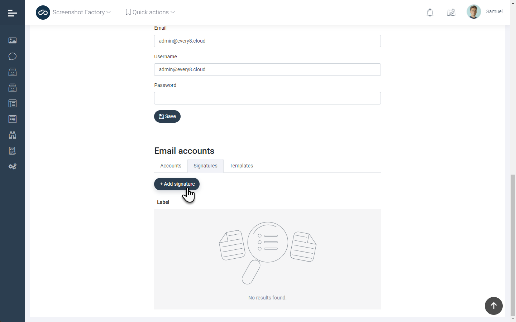Screen dimensions: 516x322
Task: Open settings via the gears sidebar icon
Action: point(13,166)
